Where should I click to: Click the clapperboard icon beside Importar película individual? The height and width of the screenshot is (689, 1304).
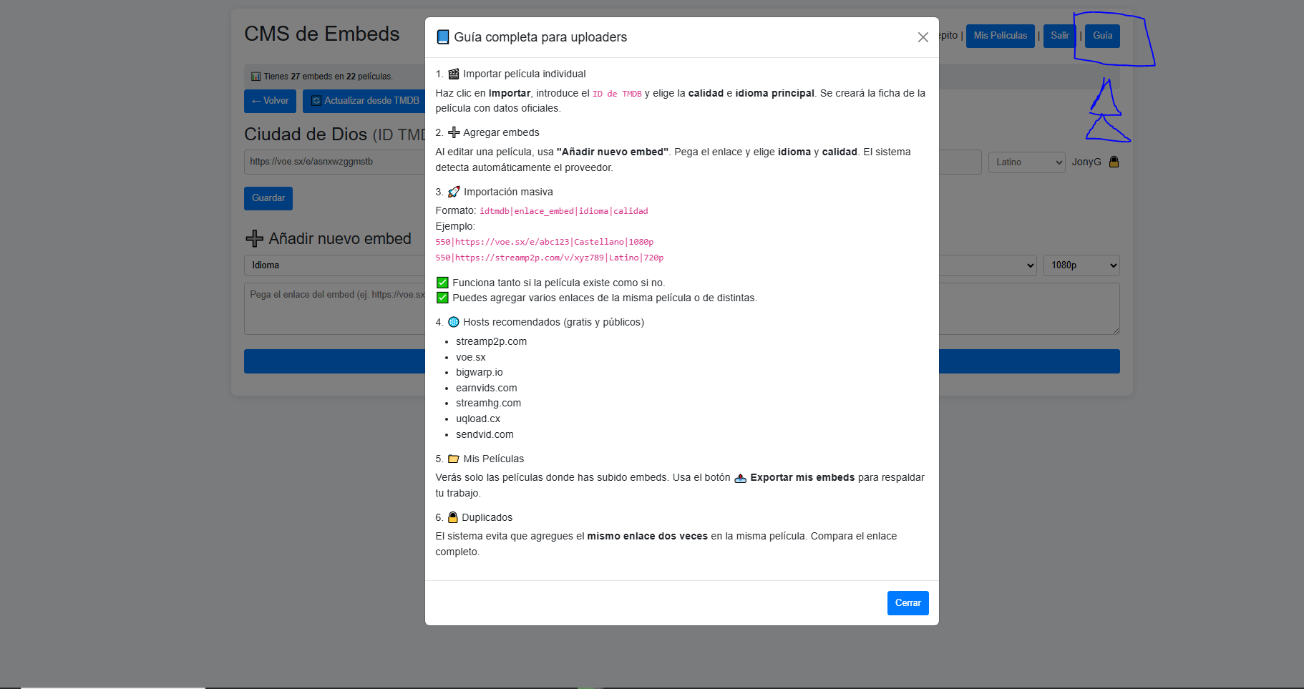point(454,74)
